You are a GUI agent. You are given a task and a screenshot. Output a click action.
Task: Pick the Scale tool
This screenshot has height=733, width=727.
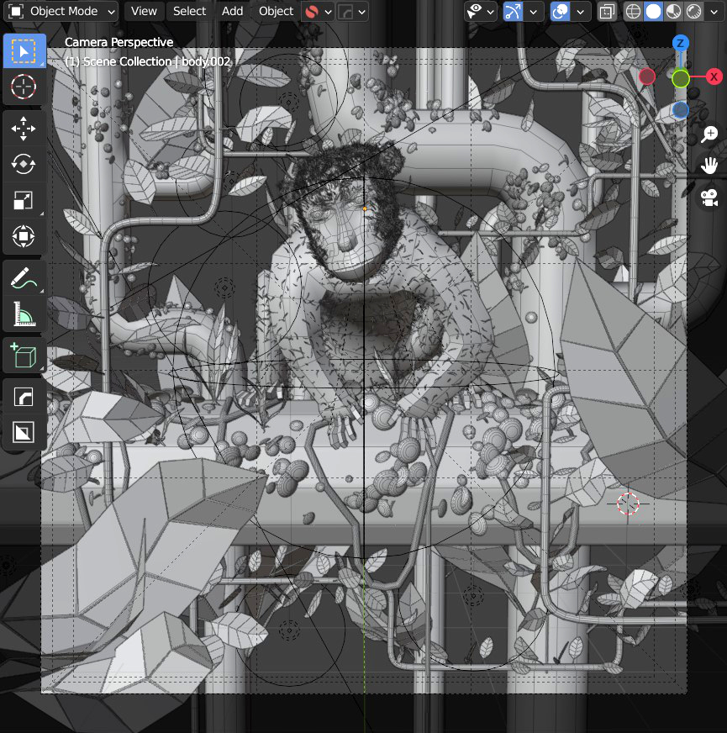point(24,201)
